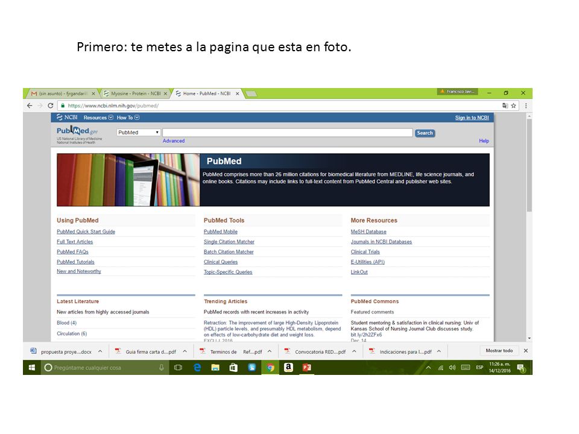Open the network icon in the system tray
Screen dimensions: 579x434
(x=440, y=368)
